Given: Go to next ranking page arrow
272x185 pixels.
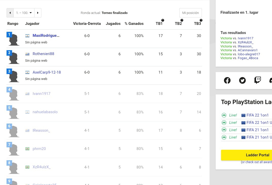Looking at the screenshot, I should [x=38, y=13].
